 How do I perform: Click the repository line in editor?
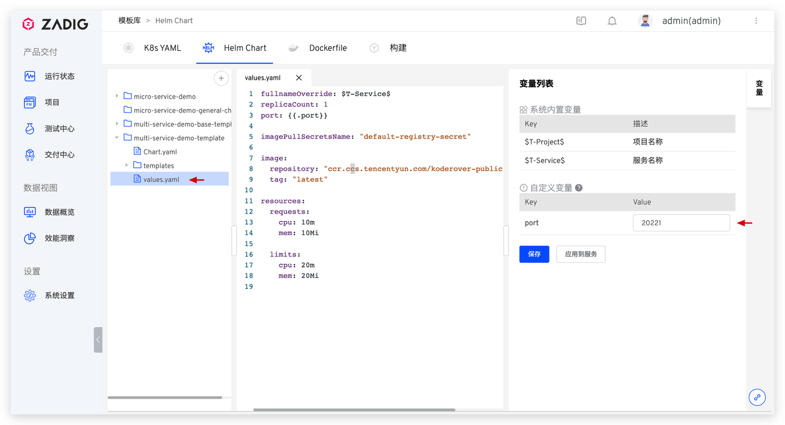386,168
